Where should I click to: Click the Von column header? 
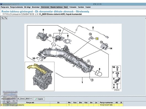(75, 102)
